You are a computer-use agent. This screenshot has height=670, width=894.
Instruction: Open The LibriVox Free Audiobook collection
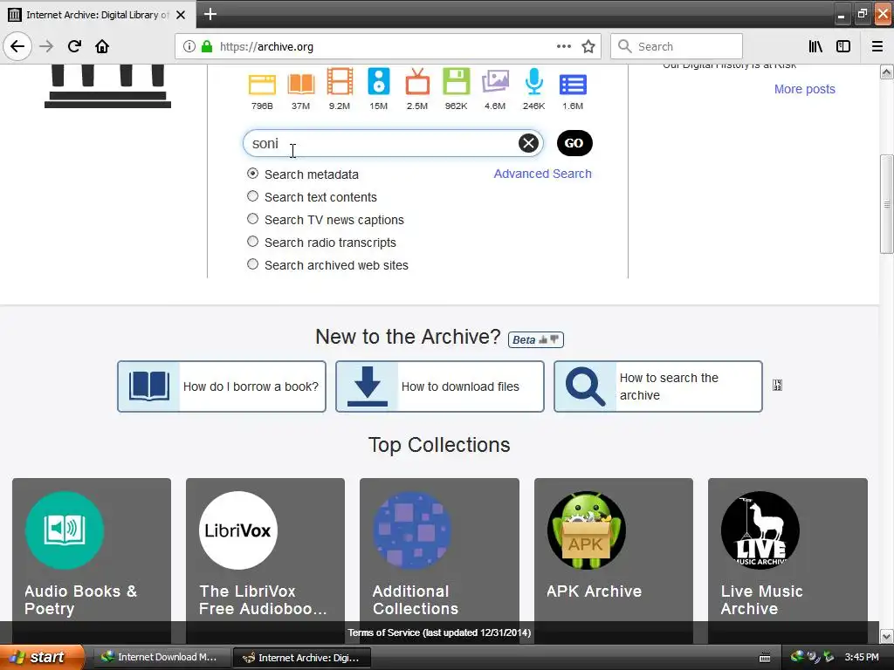265,561
